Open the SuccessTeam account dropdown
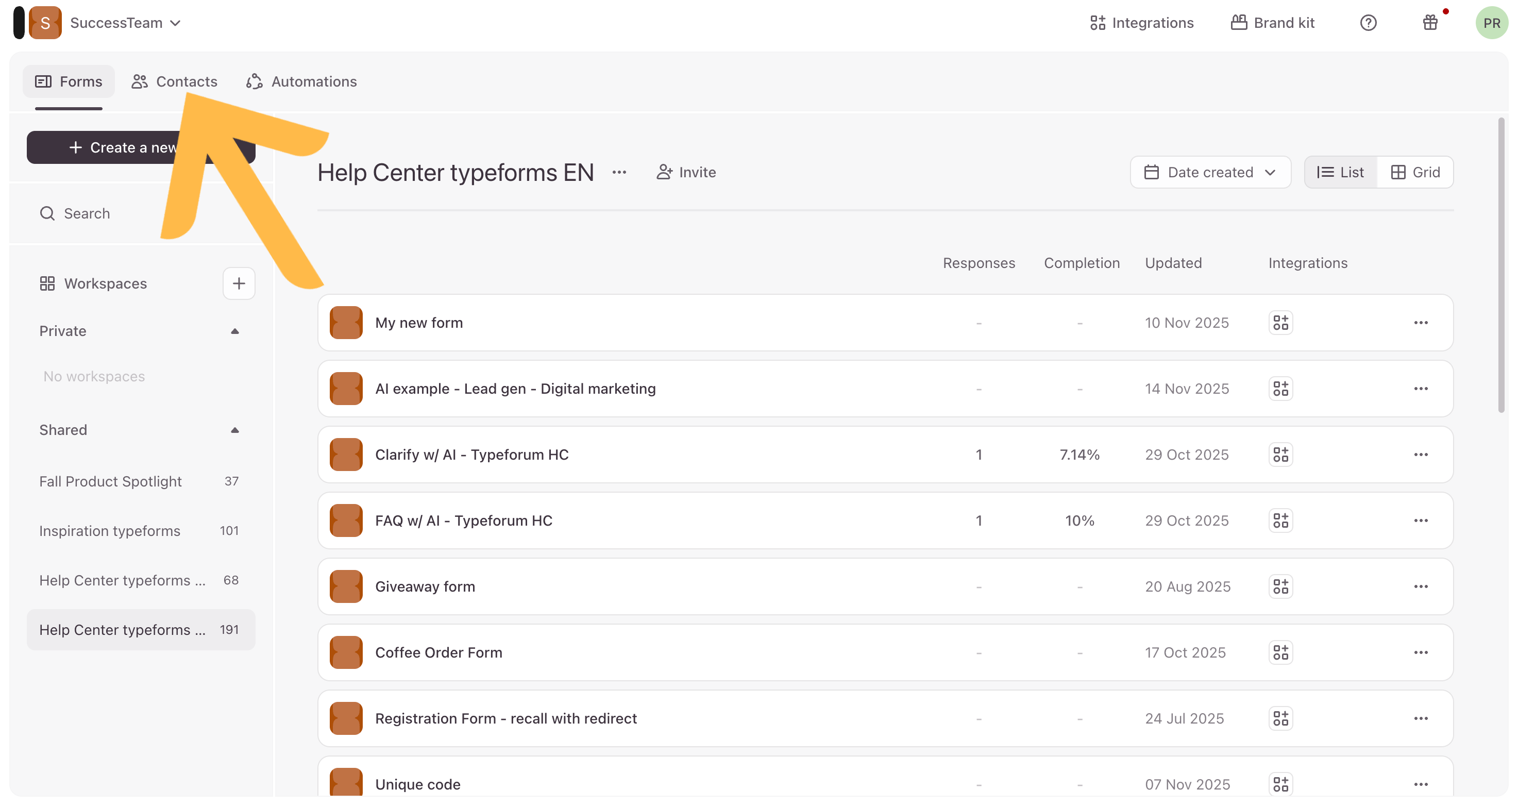This screenshot has height=806, width=1518. point(125,23)
